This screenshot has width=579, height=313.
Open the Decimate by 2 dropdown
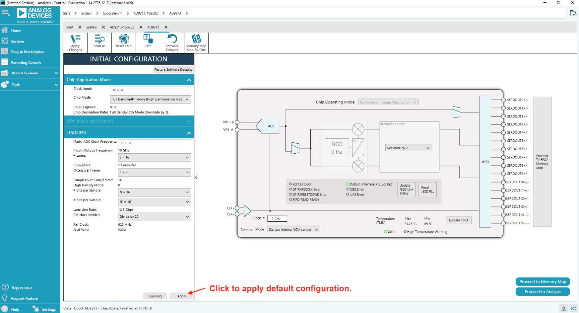pyautogui.click(x=408, y=147)
